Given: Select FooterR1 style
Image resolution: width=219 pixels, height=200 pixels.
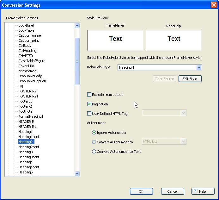Looking at the screenshot, I should [25, 106].
